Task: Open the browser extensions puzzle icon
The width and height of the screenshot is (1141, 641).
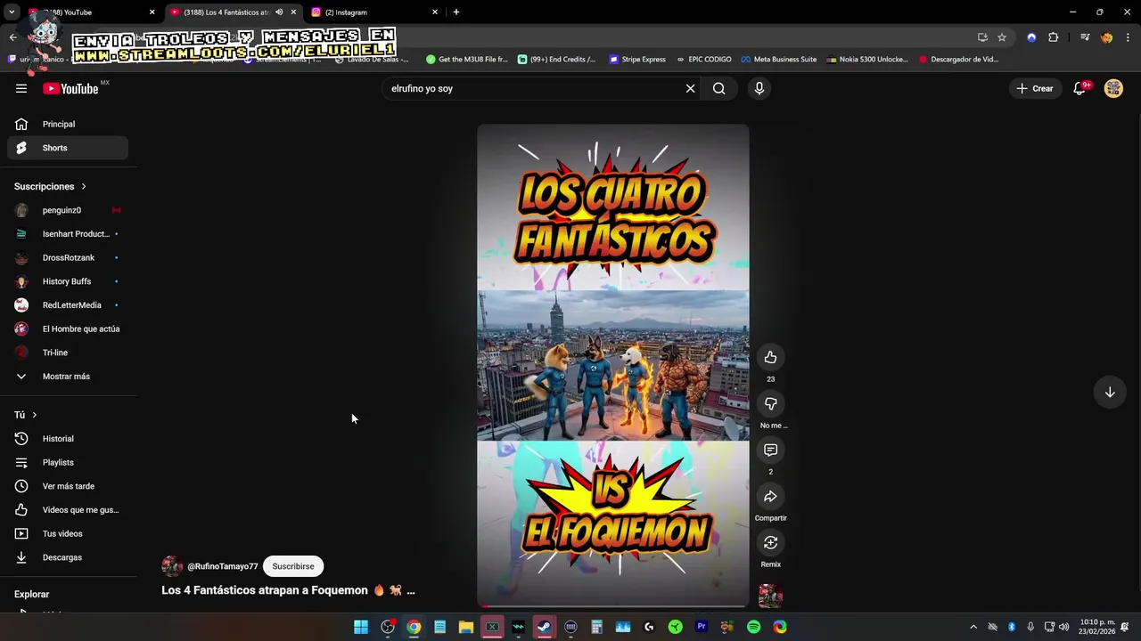Action: click(x=1053, y=37)
